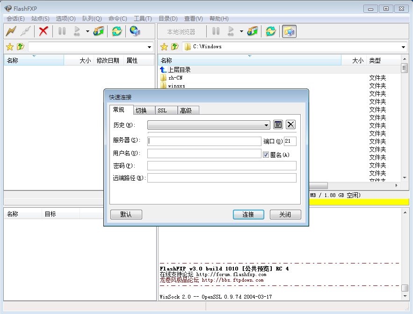Viewport: 413px width, 314px height.
Task: Open the http://forum.flashfxp.com link
Action: click(231, 275)
